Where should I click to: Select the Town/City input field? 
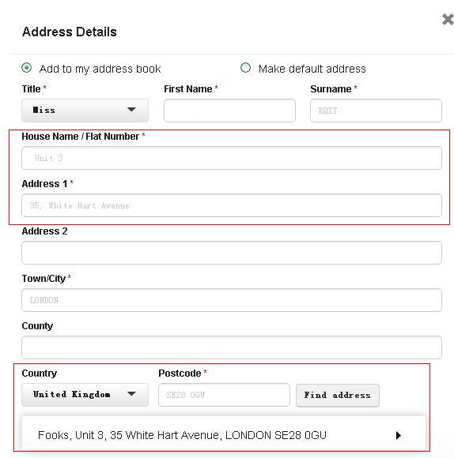tap(232, 300)
